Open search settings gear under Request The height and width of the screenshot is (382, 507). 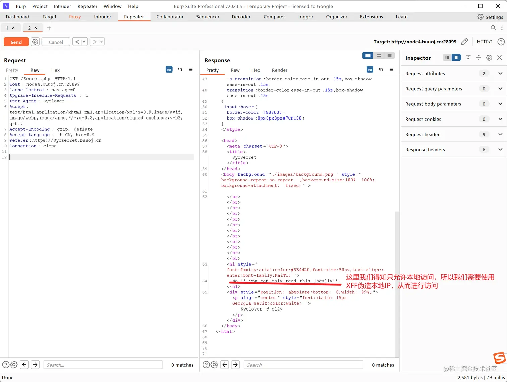[x=14, y=365]
